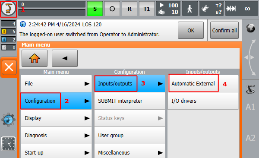The height and width of the screenshot is (158, 259).
Task: Open the program run mode walking icon
Action: pyautogui.click(x=190, y=9)
